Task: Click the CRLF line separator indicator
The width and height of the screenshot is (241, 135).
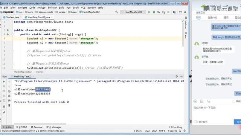Action: 154,131
